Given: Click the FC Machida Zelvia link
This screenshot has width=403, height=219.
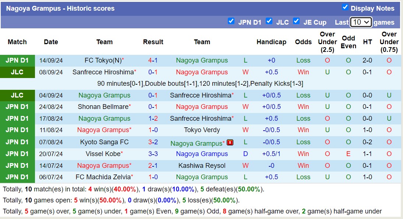Looking at the screenshot, I should click(x=103, y=177).
